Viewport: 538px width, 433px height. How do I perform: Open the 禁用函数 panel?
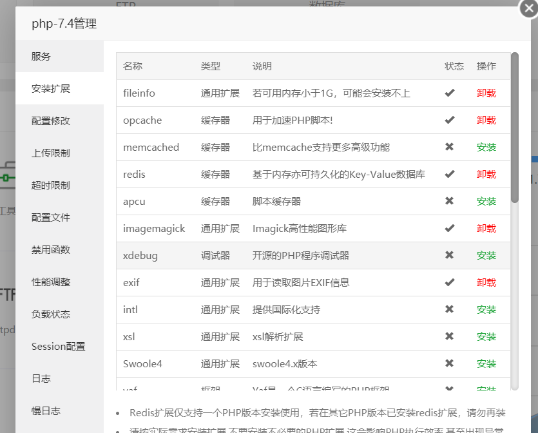click(51, 249)
